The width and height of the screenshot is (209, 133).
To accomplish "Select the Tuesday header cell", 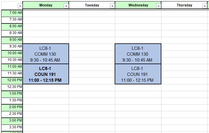I will (x=92, y=5).
